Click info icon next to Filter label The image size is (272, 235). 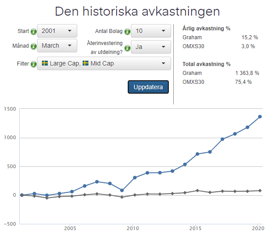click(x=33, y=64)
